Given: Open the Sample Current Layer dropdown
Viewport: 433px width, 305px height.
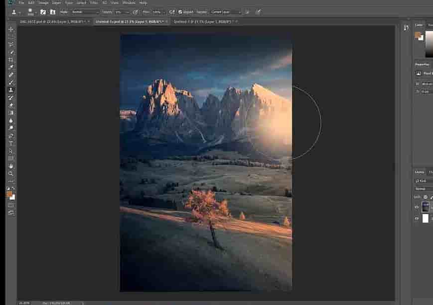Looking at the screenshot, I should tap(225, 11).
